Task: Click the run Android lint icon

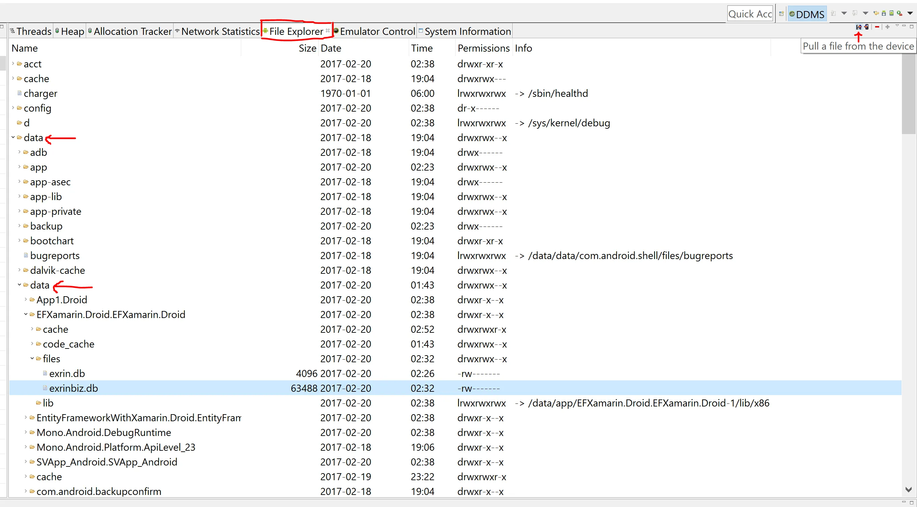Action: tap(900, 13)
